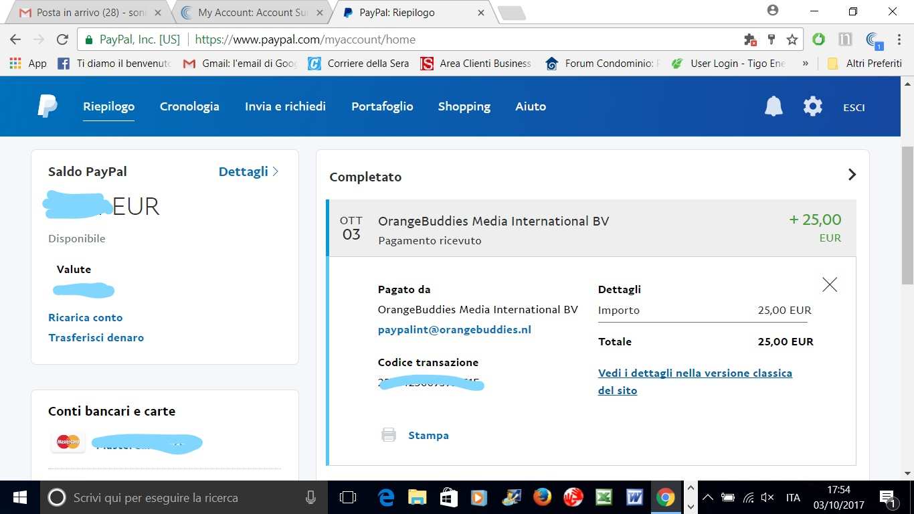Open PayPal settings gear icon
Viewport: 914px width, 514px height.
812,106
